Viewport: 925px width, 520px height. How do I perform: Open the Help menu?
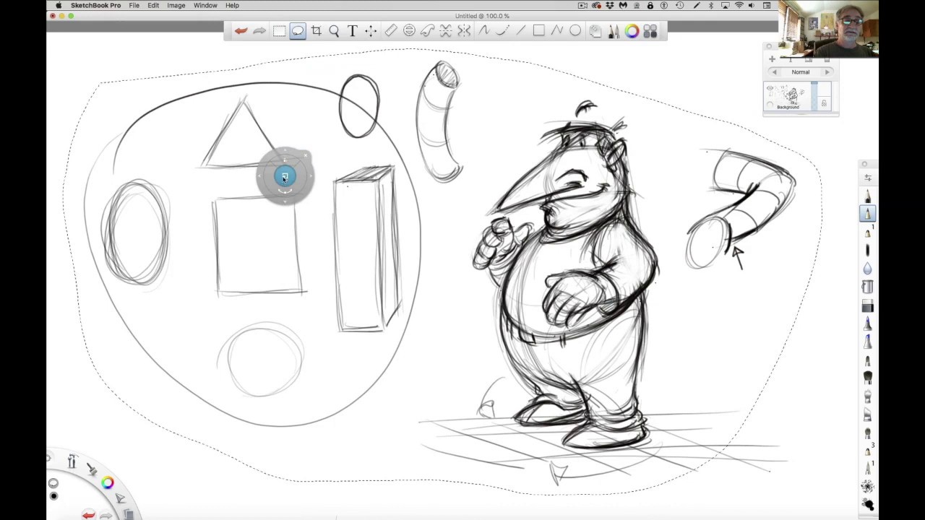point(232,5)
